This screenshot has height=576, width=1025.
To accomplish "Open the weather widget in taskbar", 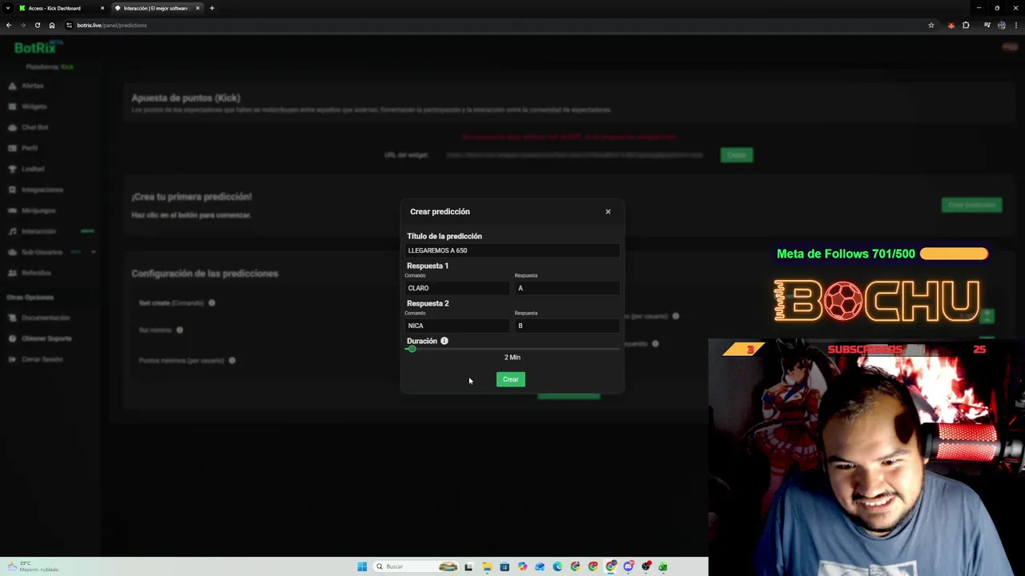I will (32, 566).
